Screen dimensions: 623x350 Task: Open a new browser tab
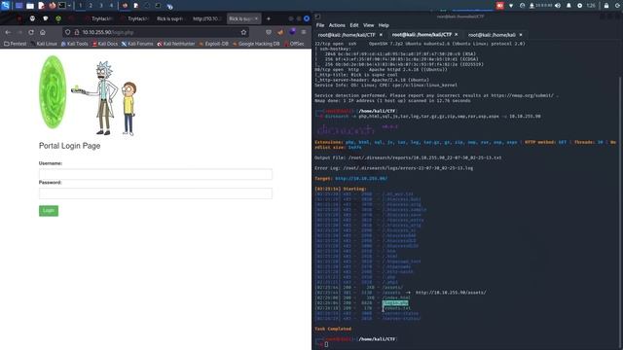pyautogui.click(x=269, y=18)
